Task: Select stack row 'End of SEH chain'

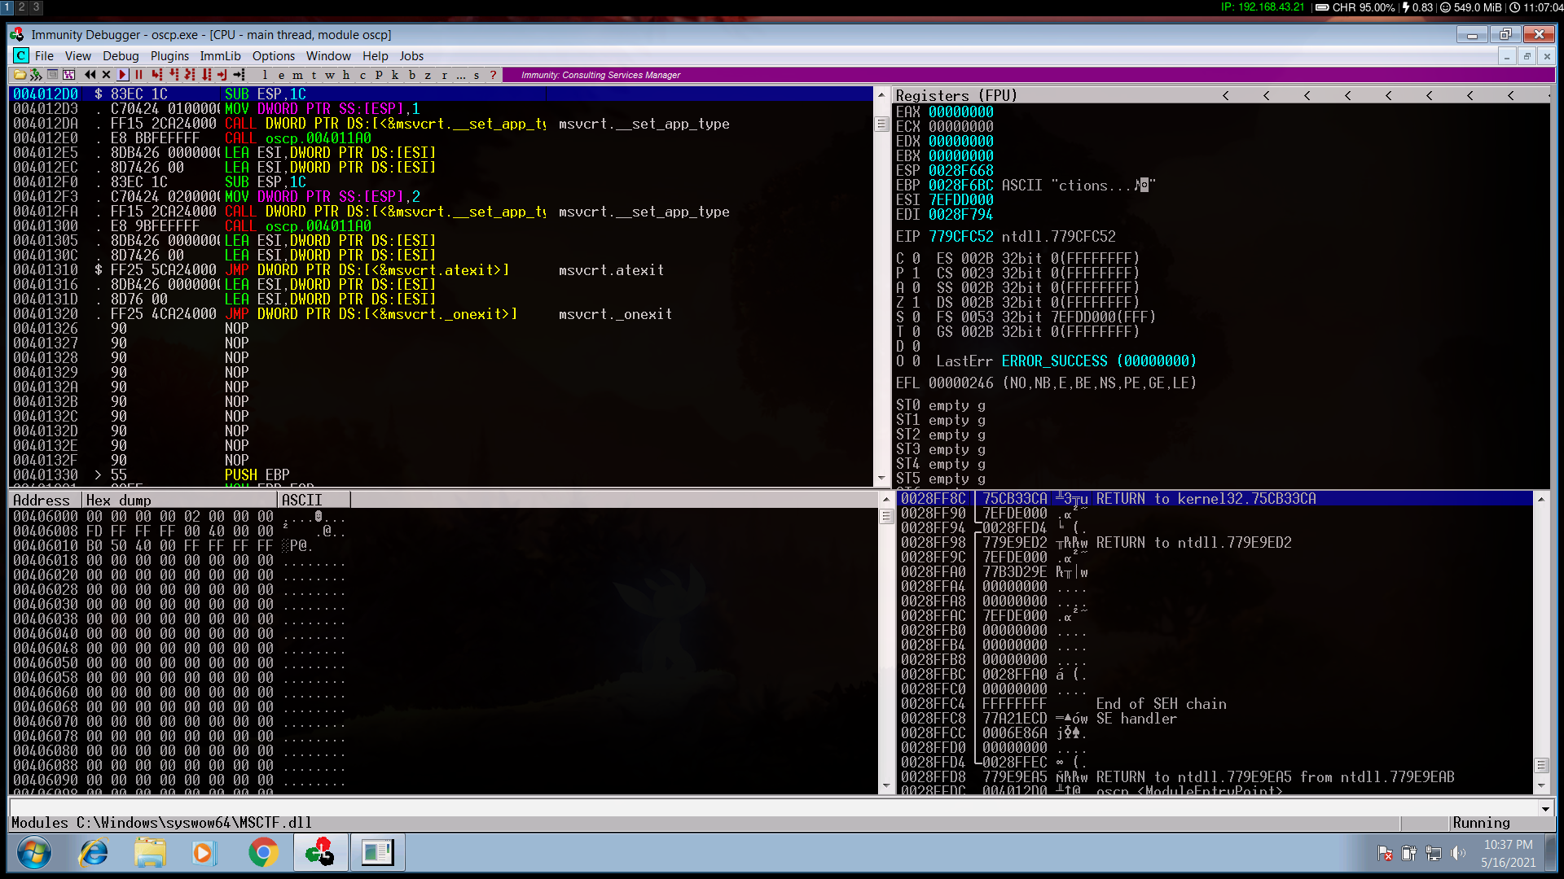Action: [x=1215, y=704]
